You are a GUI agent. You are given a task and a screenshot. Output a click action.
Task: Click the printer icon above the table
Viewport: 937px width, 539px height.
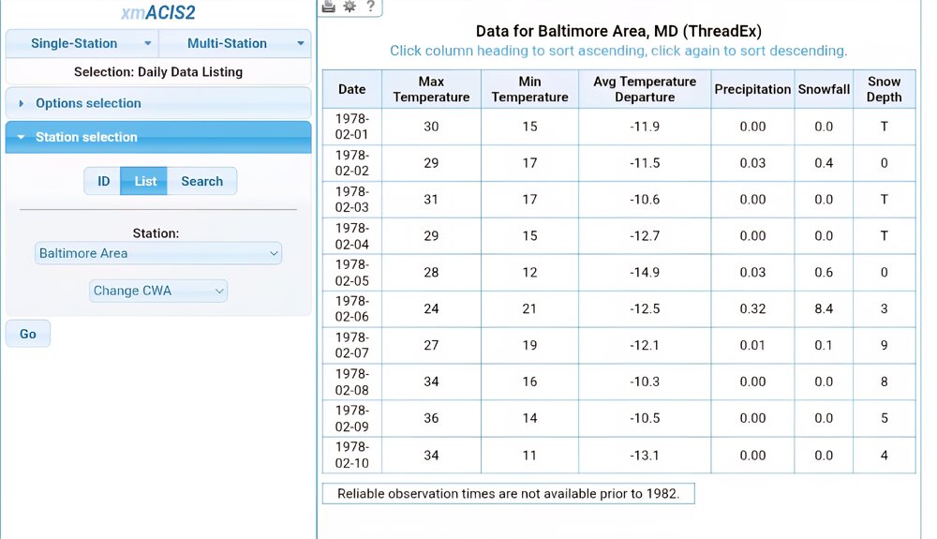[328, 7]
